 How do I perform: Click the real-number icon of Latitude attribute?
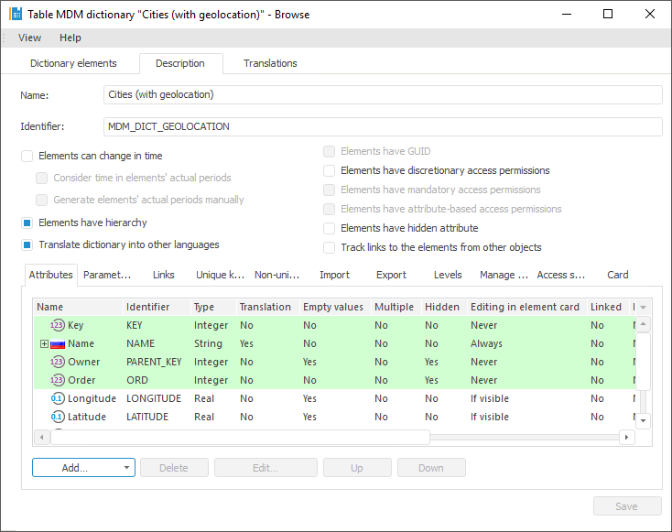pos(58,417)
